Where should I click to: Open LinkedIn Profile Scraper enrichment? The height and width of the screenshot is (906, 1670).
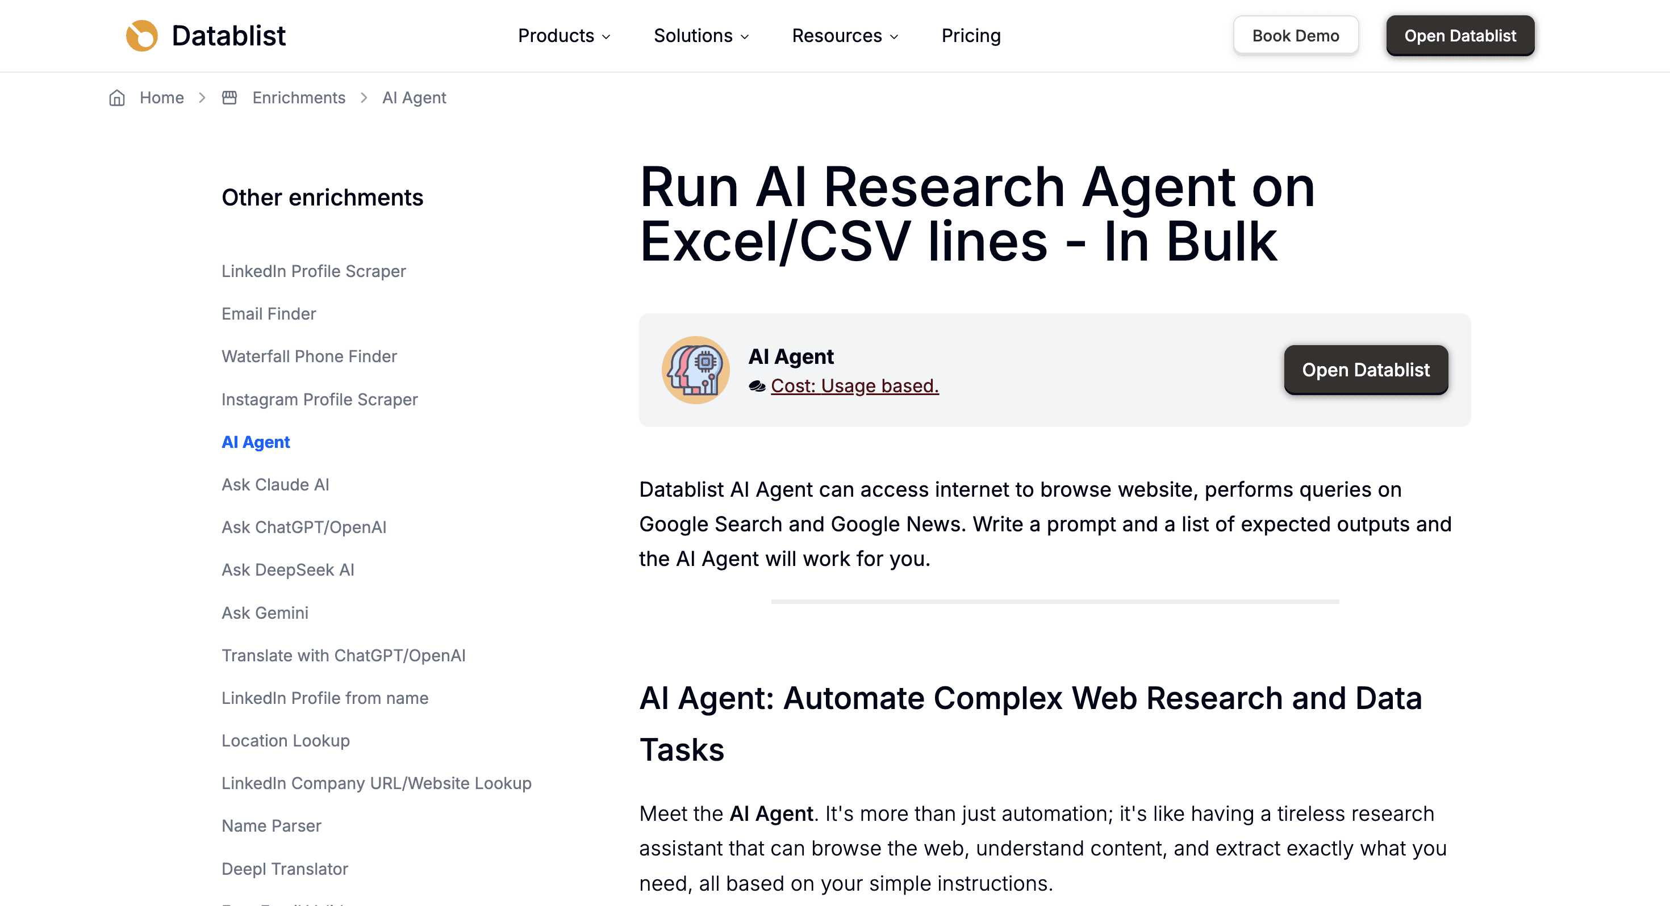pyautogui.click(x=313, y=271)
